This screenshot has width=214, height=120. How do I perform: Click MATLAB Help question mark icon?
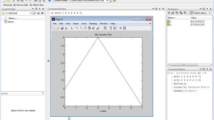coord(49,1)
